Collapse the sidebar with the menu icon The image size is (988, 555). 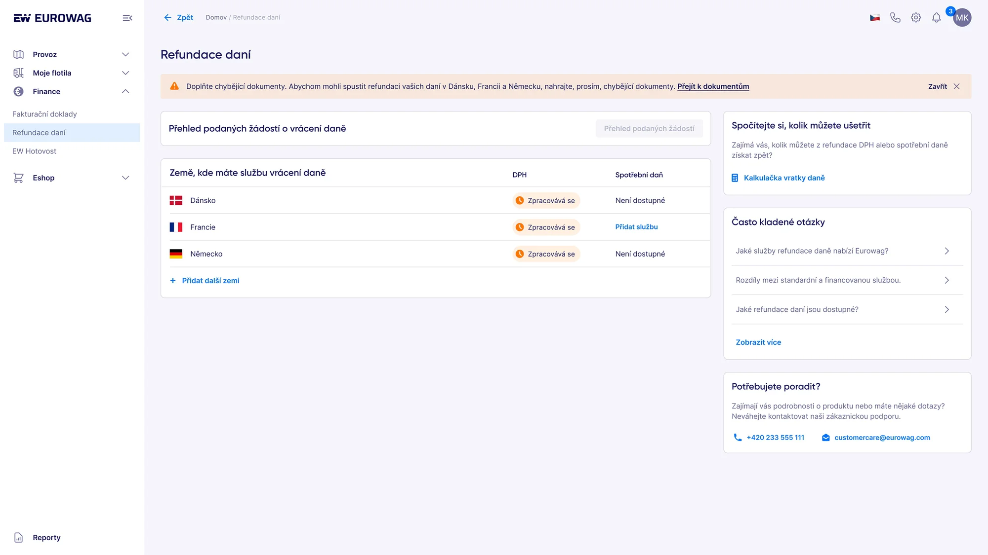click(127, 18)
